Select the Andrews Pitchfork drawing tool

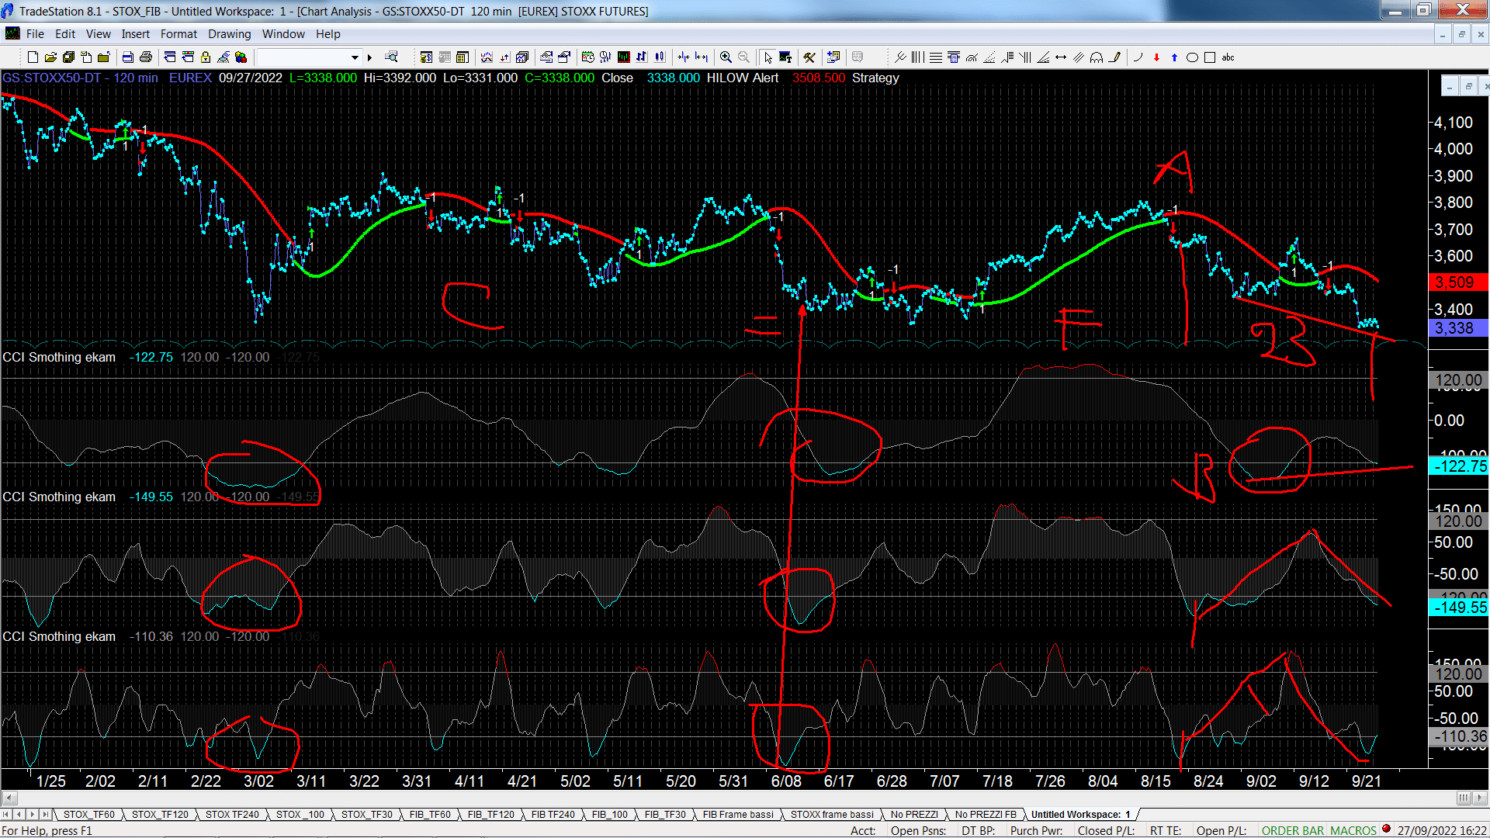point(900,57)
